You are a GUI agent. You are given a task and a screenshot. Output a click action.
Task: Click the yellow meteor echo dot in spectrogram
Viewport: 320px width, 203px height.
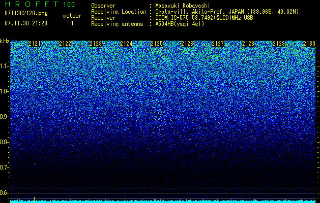(35, 163)
